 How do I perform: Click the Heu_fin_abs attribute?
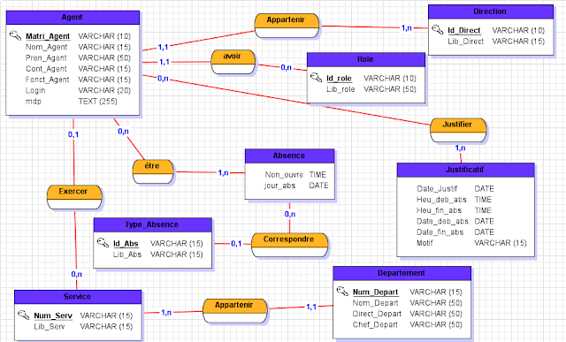click(x=439, y=210)
